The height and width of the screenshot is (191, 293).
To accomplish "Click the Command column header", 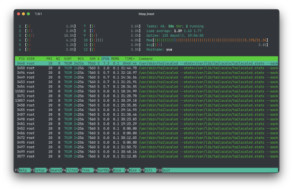I will pos(146,59).
